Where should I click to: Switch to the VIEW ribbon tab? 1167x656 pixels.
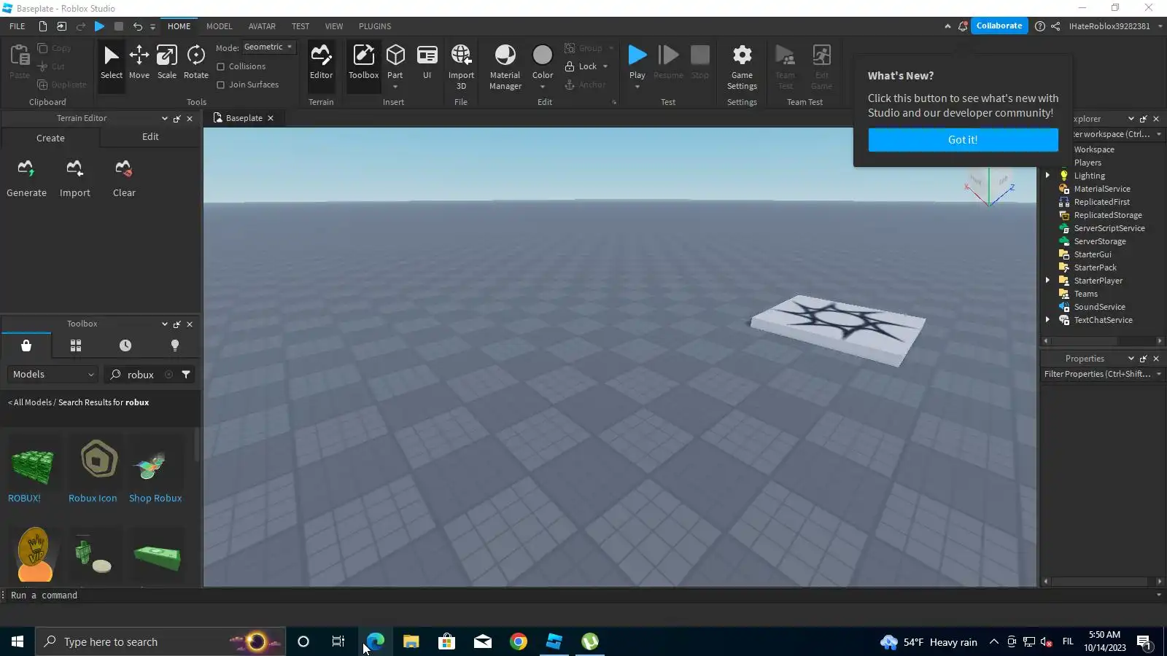coord(334,26)
